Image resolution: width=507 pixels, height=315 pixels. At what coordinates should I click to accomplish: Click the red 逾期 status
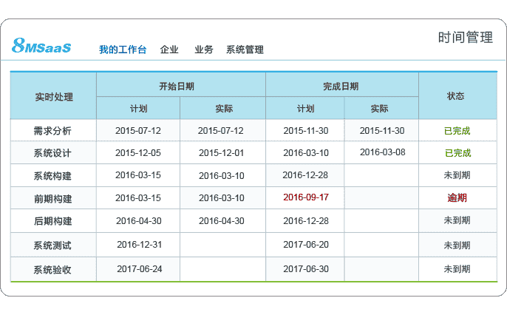pos(457,197)
